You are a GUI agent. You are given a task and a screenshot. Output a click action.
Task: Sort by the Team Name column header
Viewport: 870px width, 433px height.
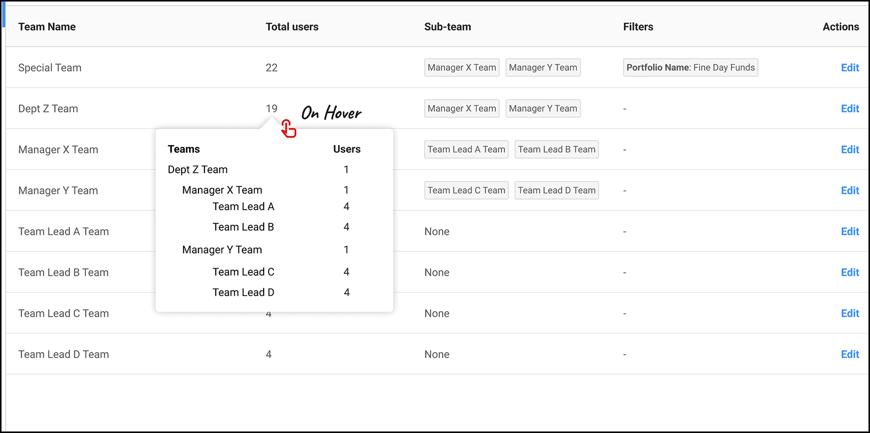pyautogui.click(x=47, y=27)
